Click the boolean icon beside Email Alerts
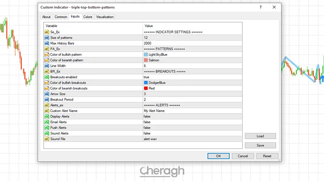This screenshot has height=182, width=324. (x=47, y=122)
